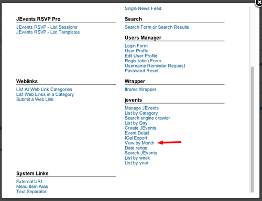Open the partially visible Single News Feed link
The image size is (262, 201).
pos(143,8)
